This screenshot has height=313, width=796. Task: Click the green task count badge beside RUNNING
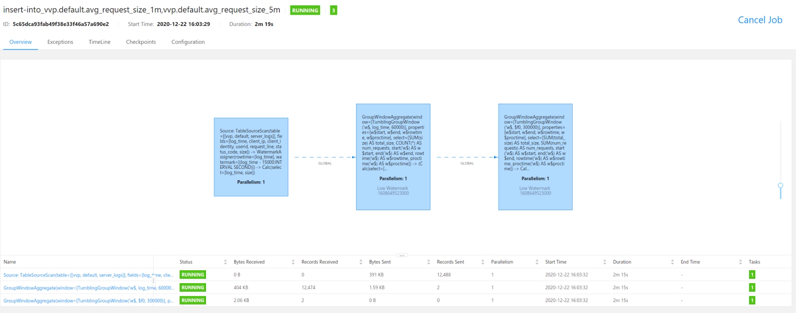[333, 10]
